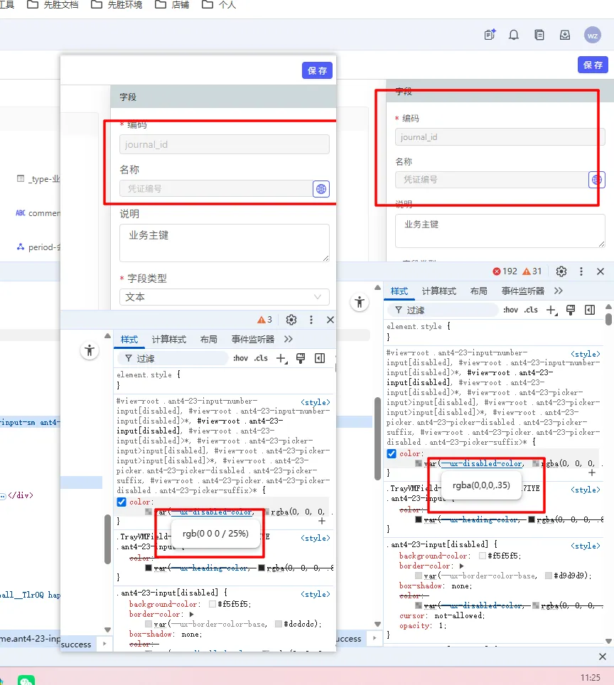The width and height of the screenshot is (614, 685).
Task: Click the globe icon beside the rightmost 名称 field
Action: [597, 180]
